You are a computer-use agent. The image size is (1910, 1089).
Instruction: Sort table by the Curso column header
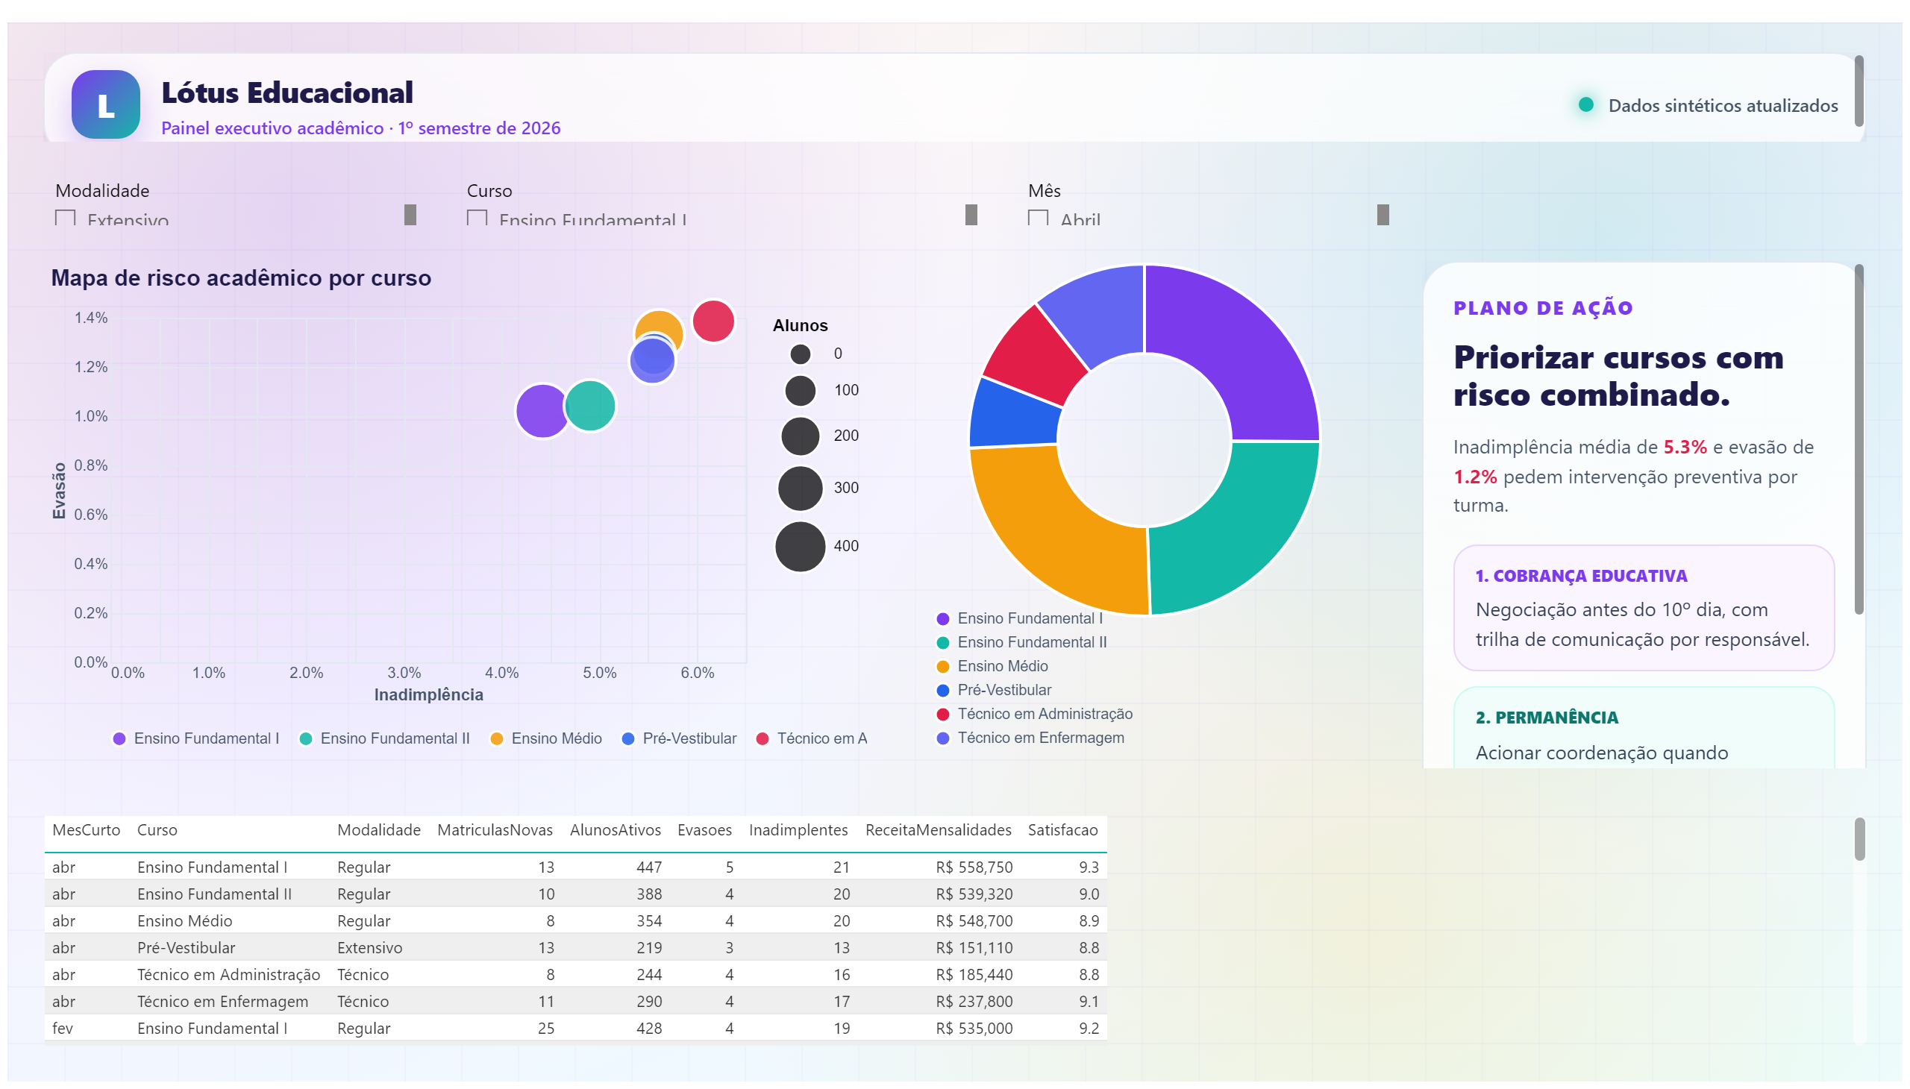point(157,829)
